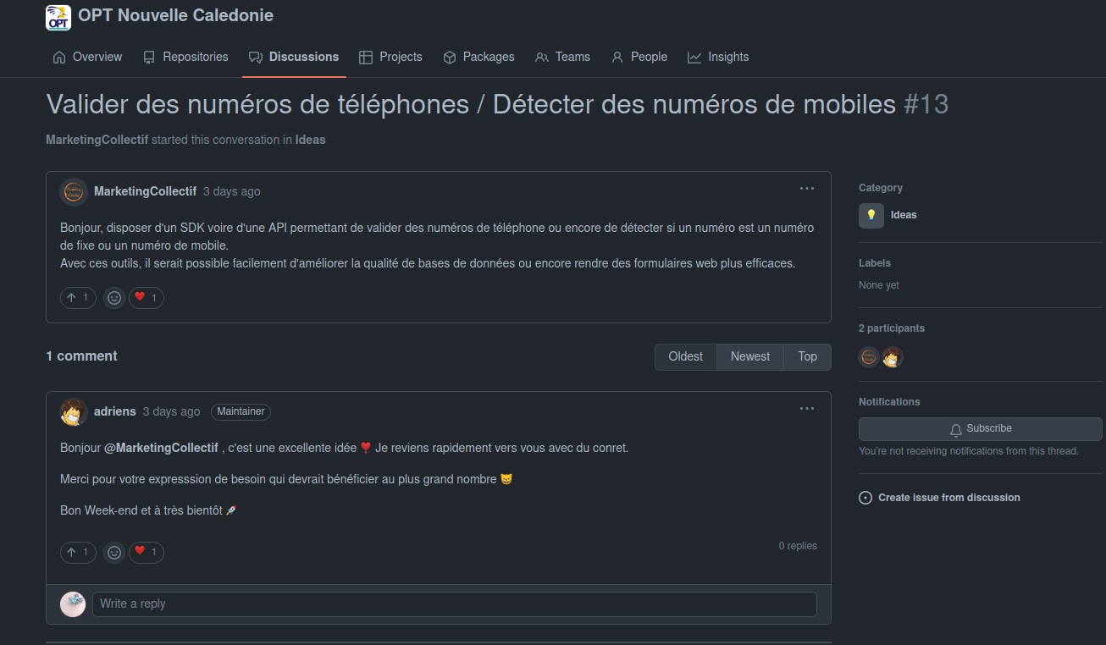Open the emoji reaction picker on the original post
This screenshot has height=645, width=1106.
(114, 298)
